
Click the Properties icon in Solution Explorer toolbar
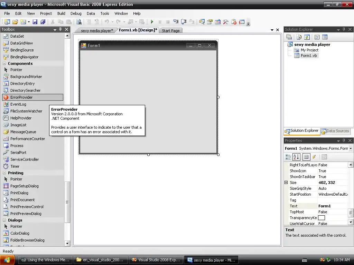point(289,37)
